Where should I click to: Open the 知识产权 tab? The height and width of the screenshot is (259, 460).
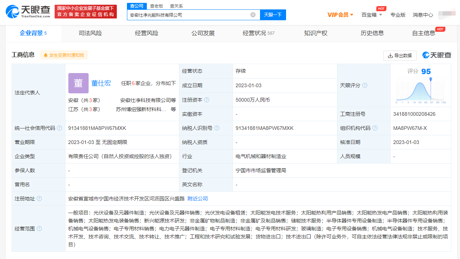pos(316,33)
